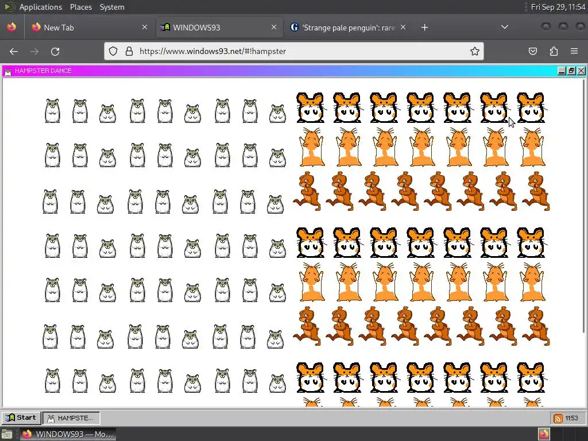Viewport: 588px width, 441px height.
Task: Click the padlock site security icon
Action: [x=129, y=51]
